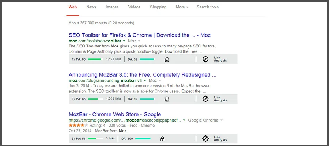This screenshot has width=329, height=146.
Task: Open Link Analysis compass icon for third result
Action: point(205,139)
